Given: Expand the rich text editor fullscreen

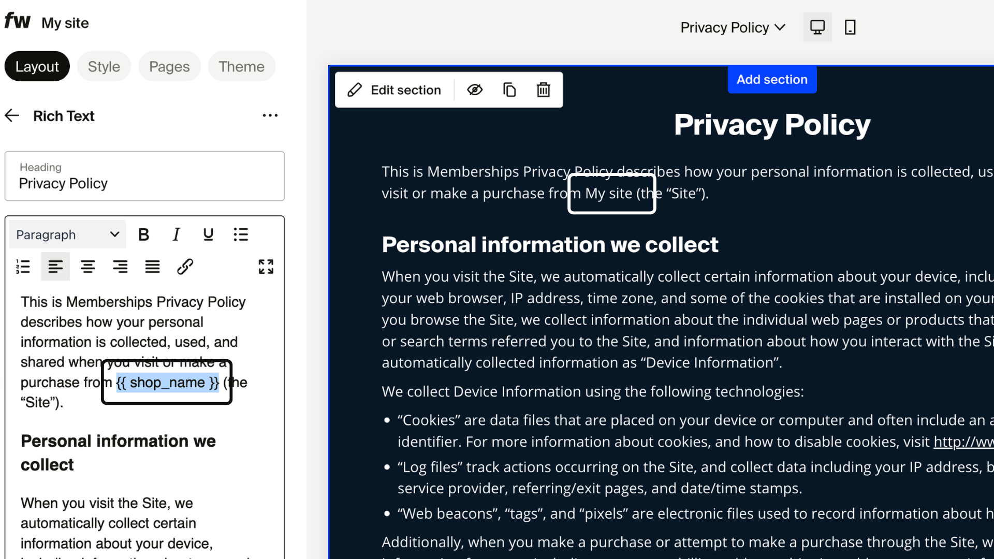Looking at the screenshot, I should pos(266,267).
